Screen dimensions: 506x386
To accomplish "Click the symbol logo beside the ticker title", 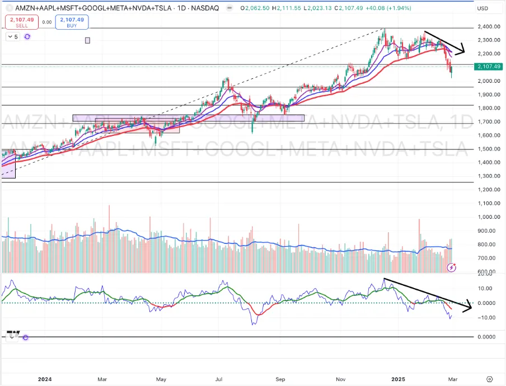I will pyautogui.click(x=10, y=8).
